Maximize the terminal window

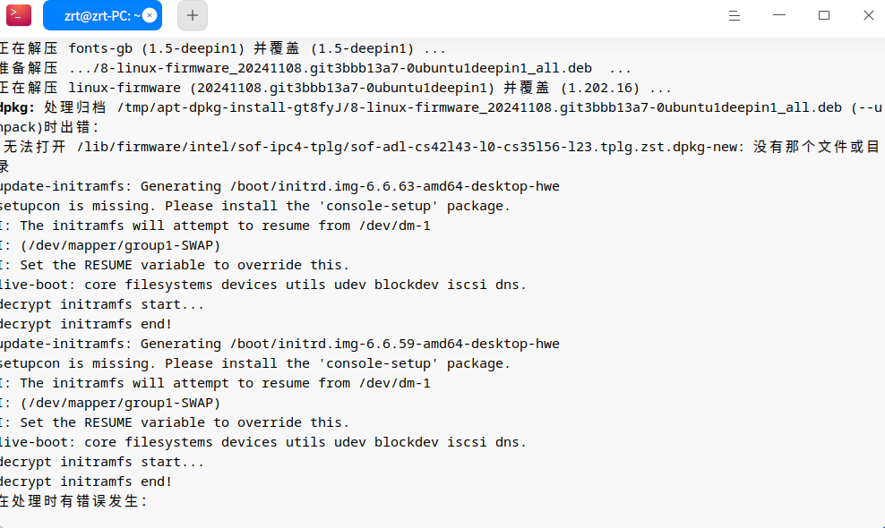pyautogui.click(x=824, y=15)
